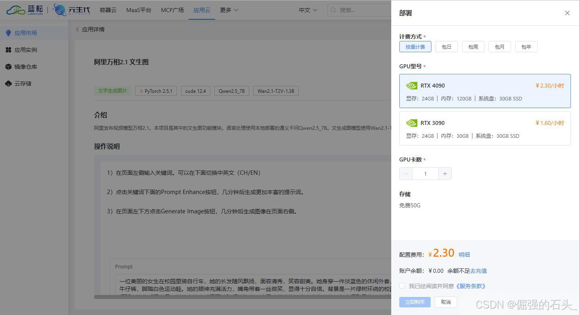This screenshot has width=579, height=315.
Task: Expand the 更多 menu
Action: coord(229,10)
